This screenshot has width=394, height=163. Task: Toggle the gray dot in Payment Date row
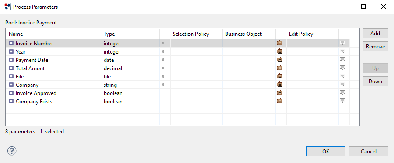coord(163,60)
